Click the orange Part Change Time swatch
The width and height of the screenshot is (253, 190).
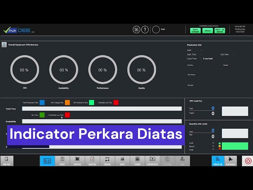[68, 103]
